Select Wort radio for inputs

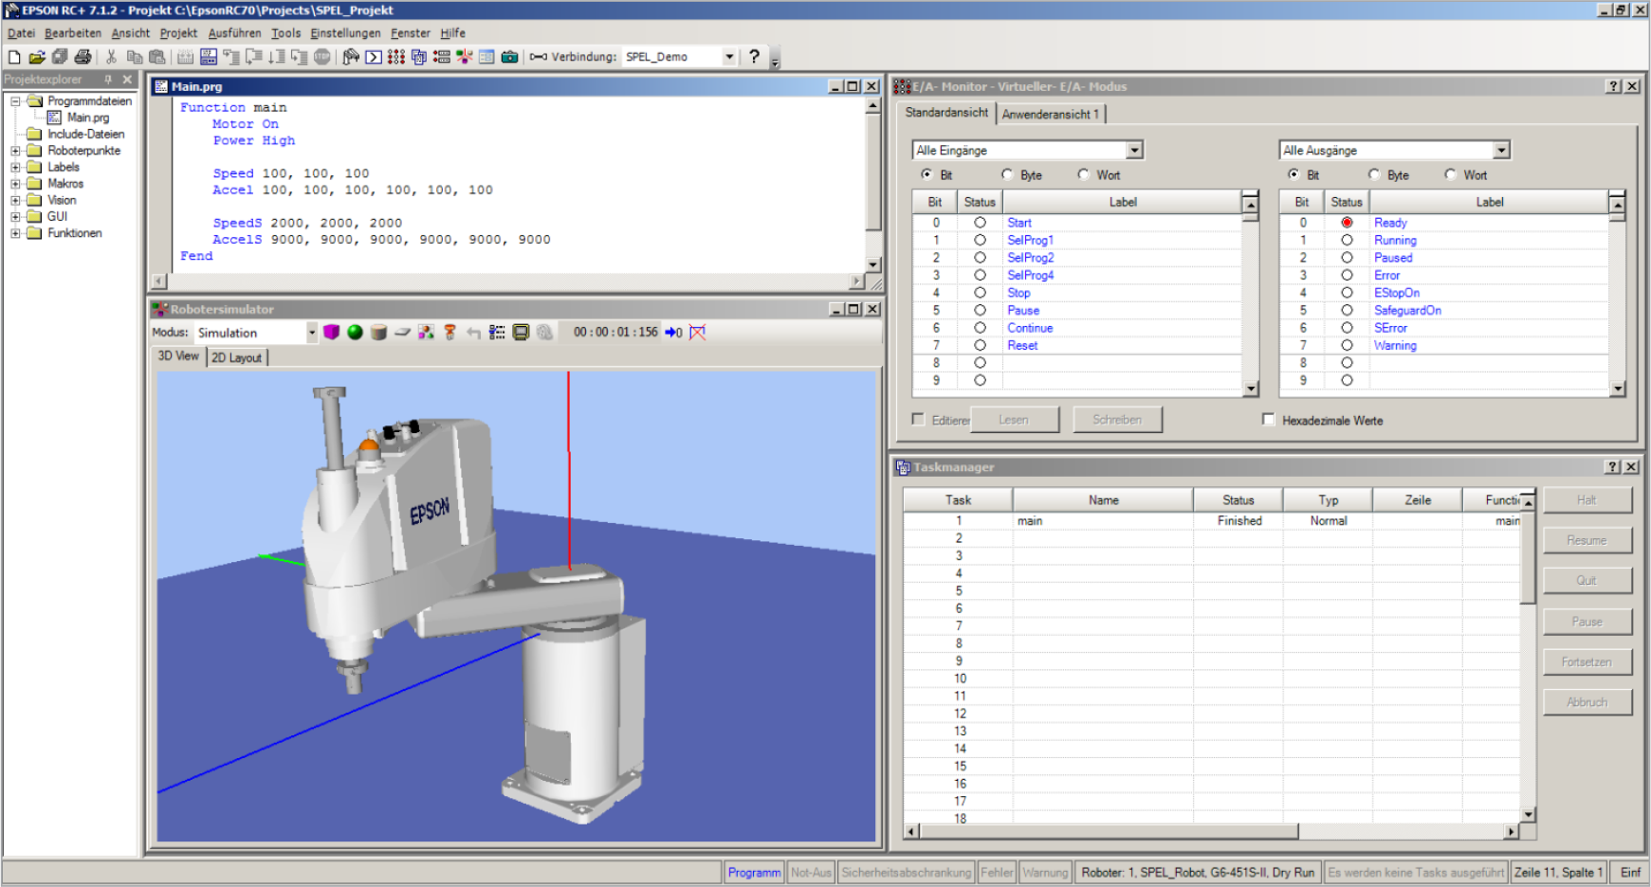click(1083, 174)
